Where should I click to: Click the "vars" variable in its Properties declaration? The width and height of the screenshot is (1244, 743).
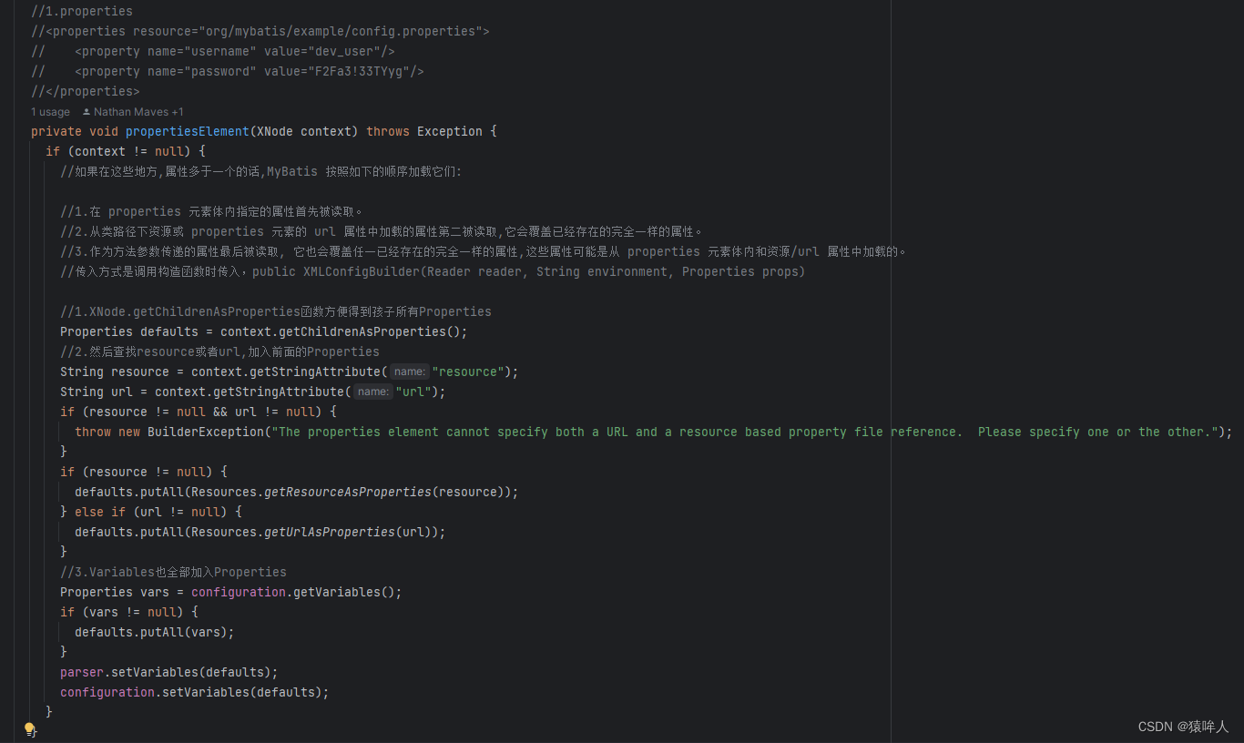[x=155, y=592]
